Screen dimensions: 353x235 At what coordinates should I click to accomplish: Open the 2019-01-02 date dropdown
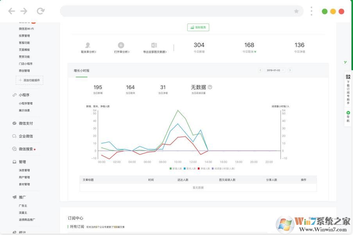tap(275, 70)
